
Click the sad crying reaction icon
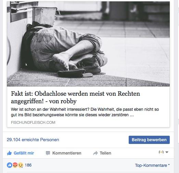click(x=21, y=165)
